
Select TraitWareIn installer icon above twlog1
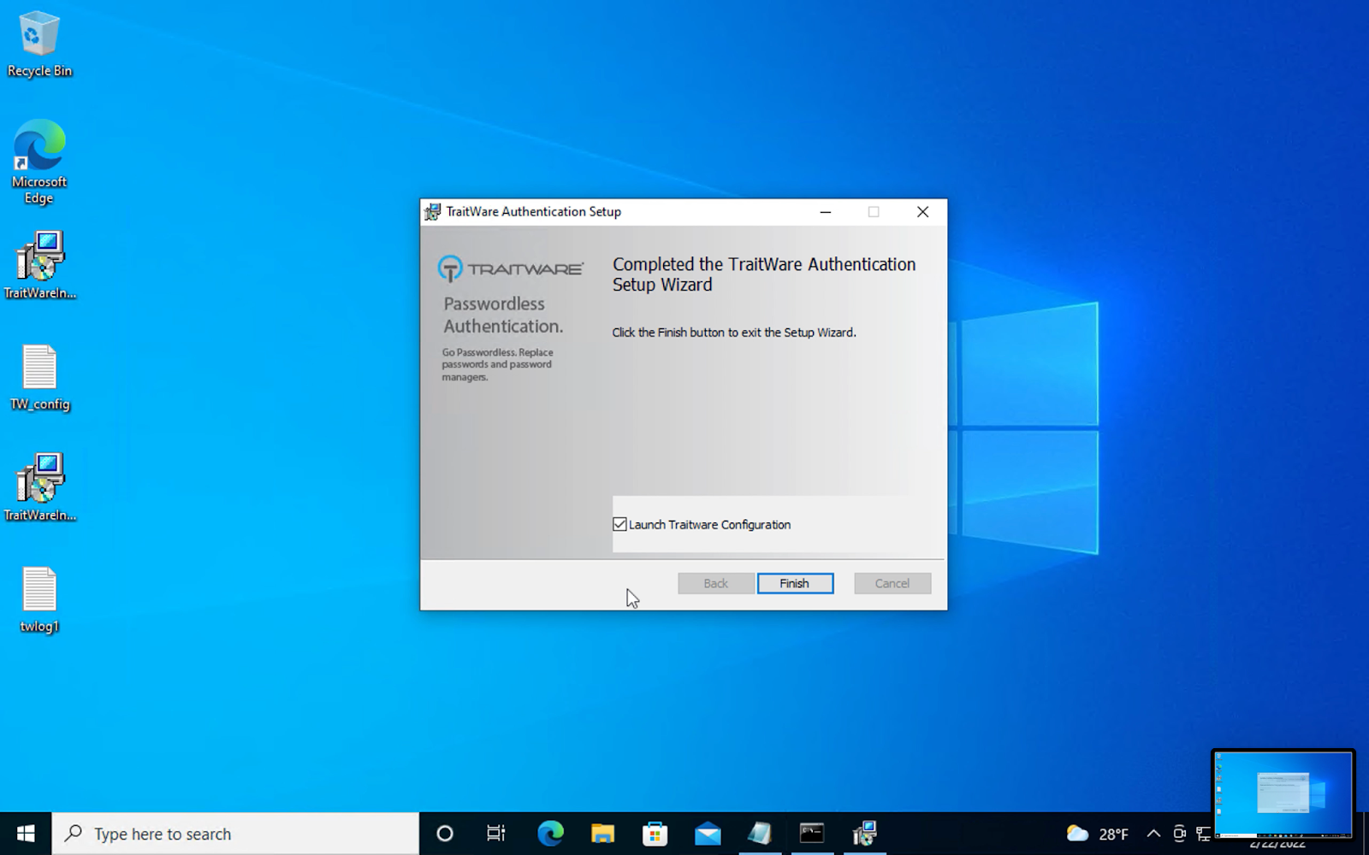coord(39,487)
